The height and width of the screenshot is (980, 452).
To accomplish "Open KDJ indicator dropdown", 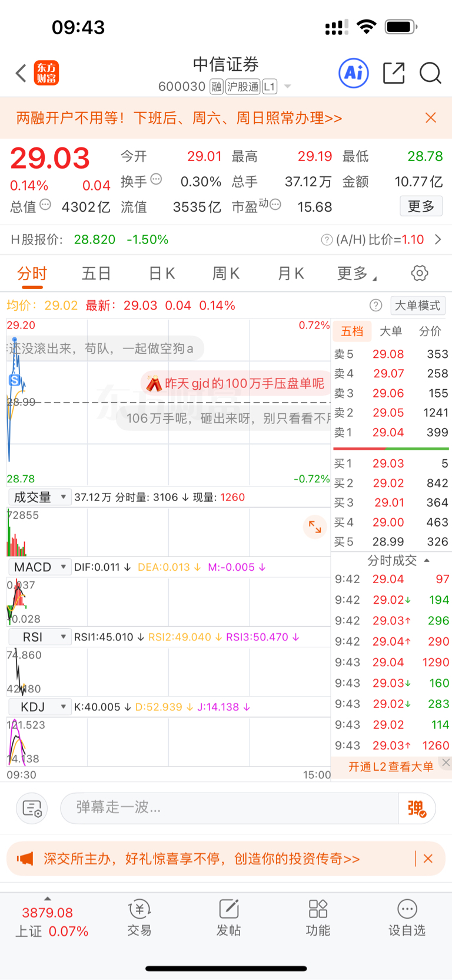I will 39,707.
